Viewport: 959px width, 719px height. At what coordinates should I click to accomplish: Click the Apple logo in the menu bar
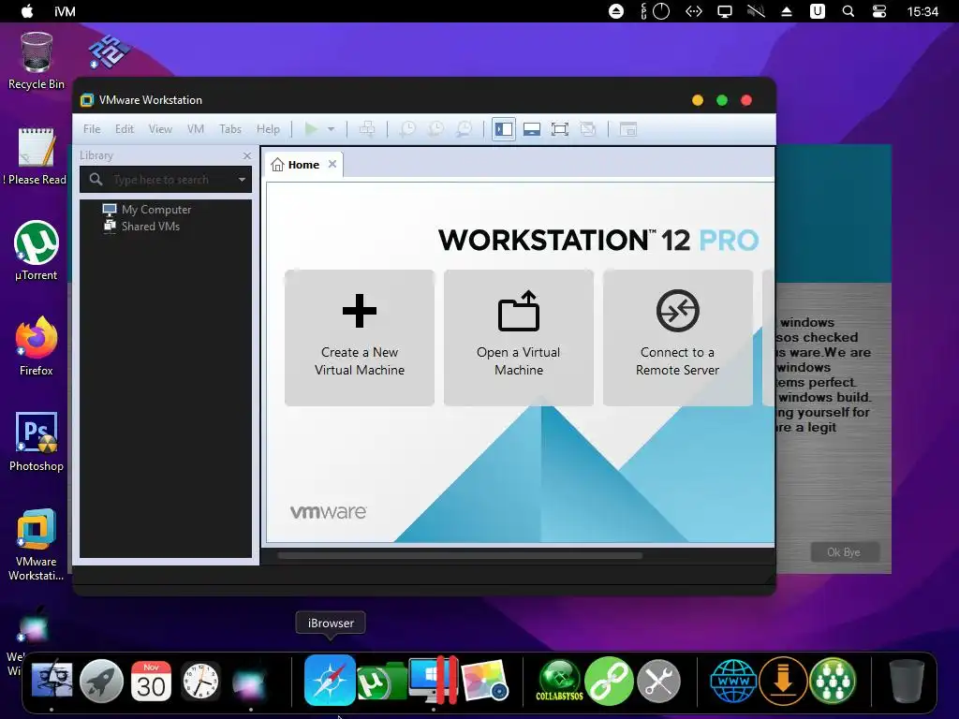click(27, 11)
